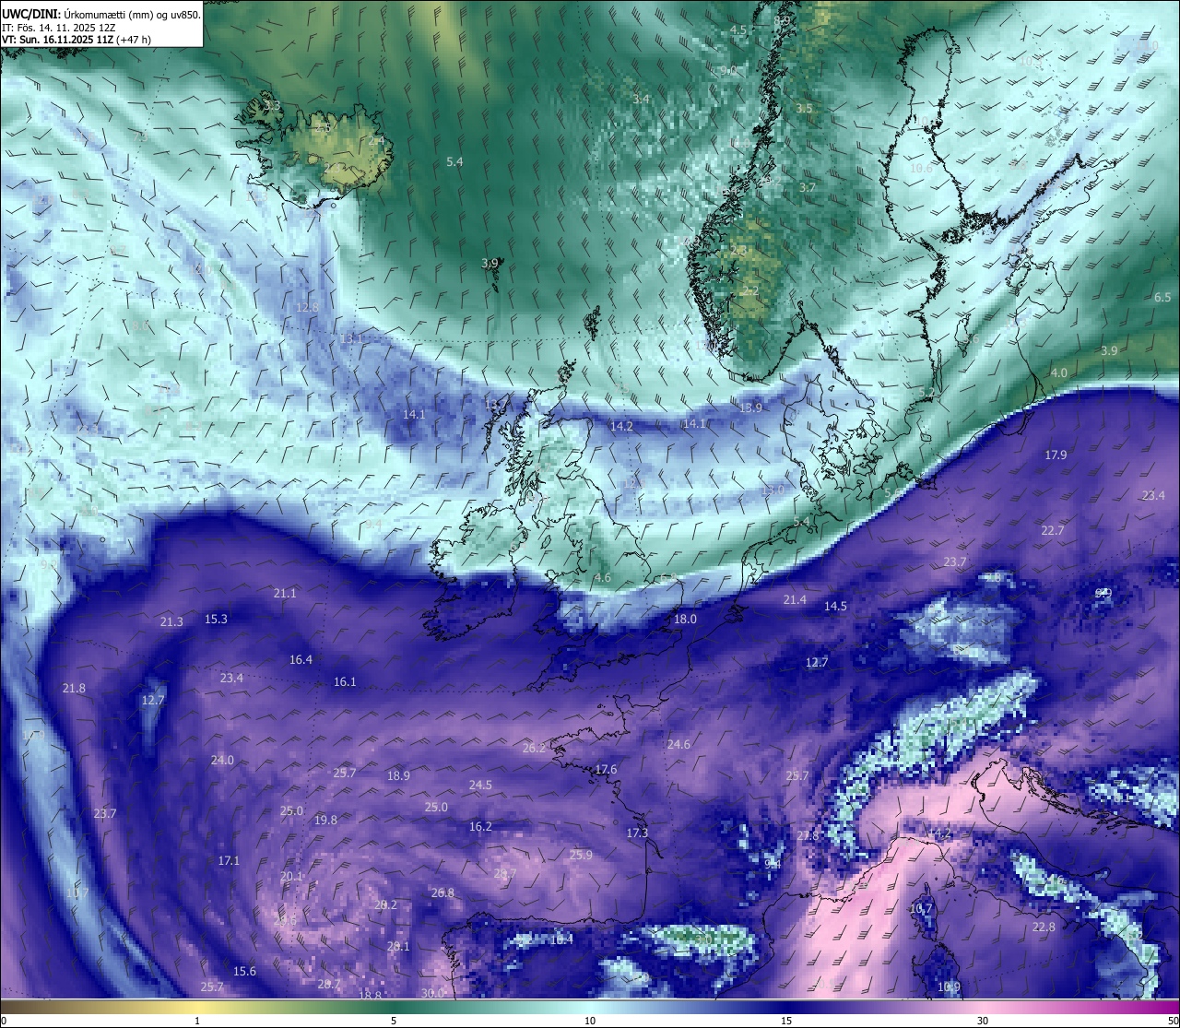Image resolution: width=1180 pixels, height=1028 pixels.
Task: Click the 4.0 value label
Action: [x=1059, y=372]
